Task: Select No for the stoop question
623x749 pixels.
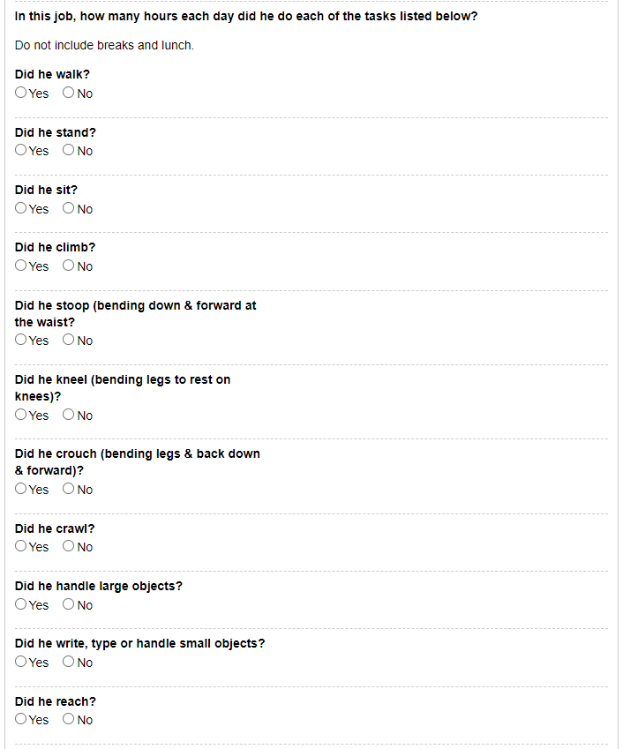Action: coord(68,340)
